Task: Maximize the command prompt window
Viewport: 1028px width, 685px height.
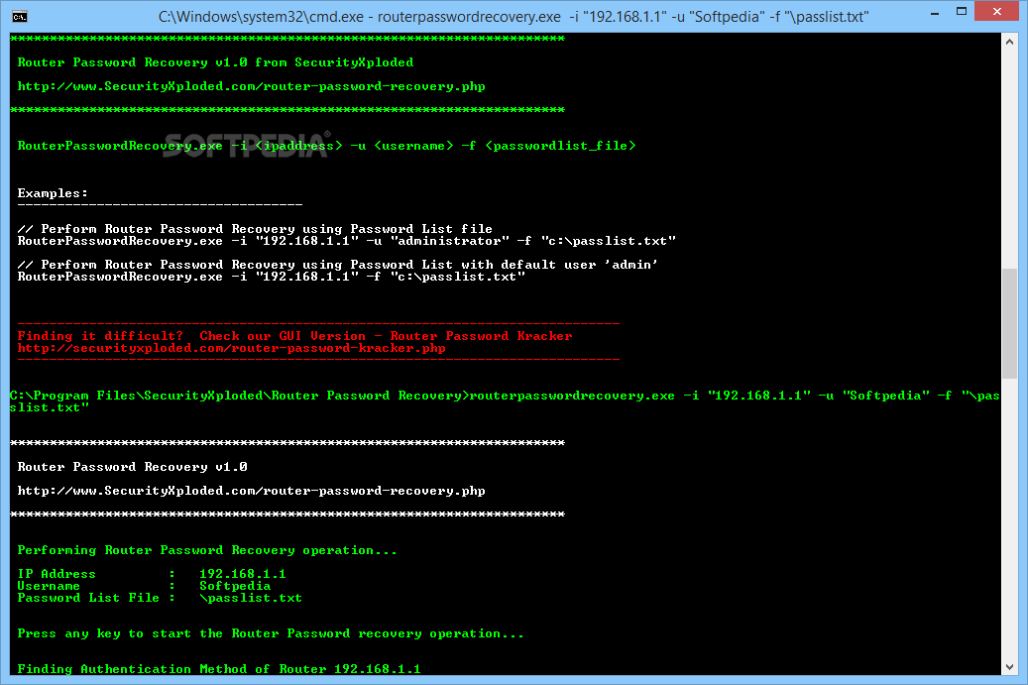Action: click(962, 11)
